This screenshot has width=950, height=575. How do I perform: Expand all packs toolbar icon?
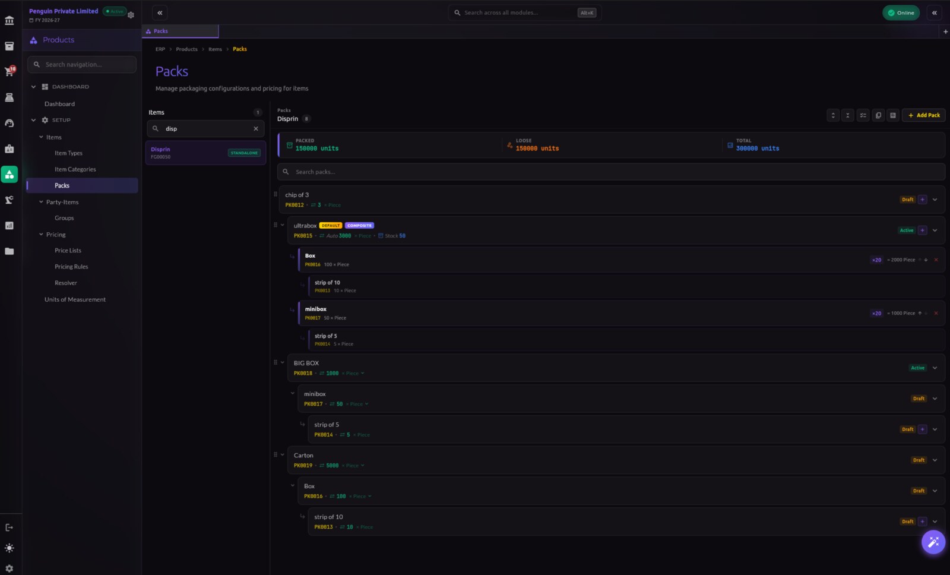[x=833, y=115]
